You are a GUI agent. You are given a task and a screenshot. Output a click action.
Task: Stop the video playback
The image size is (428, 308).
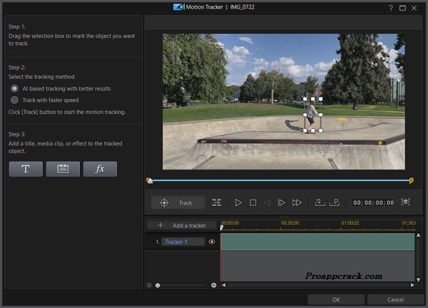[253, 202]
